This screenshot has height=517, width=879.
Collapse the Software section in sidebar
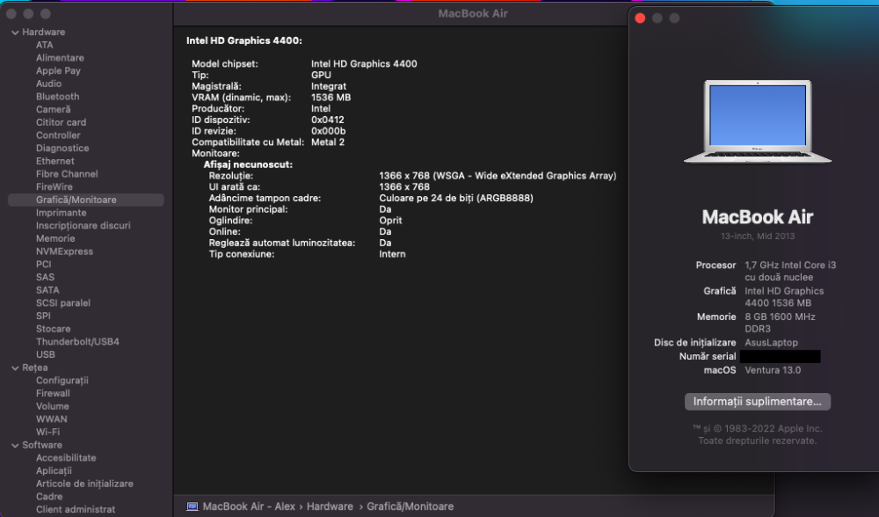[15, 445]
